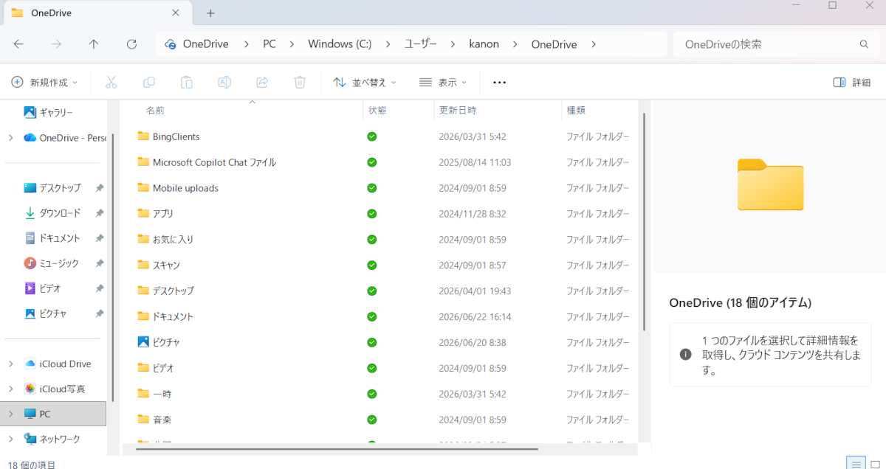Viewport: 886px width, 469px height.
Task: Click sync status icon for ドキュメント row
Action: 372,316
